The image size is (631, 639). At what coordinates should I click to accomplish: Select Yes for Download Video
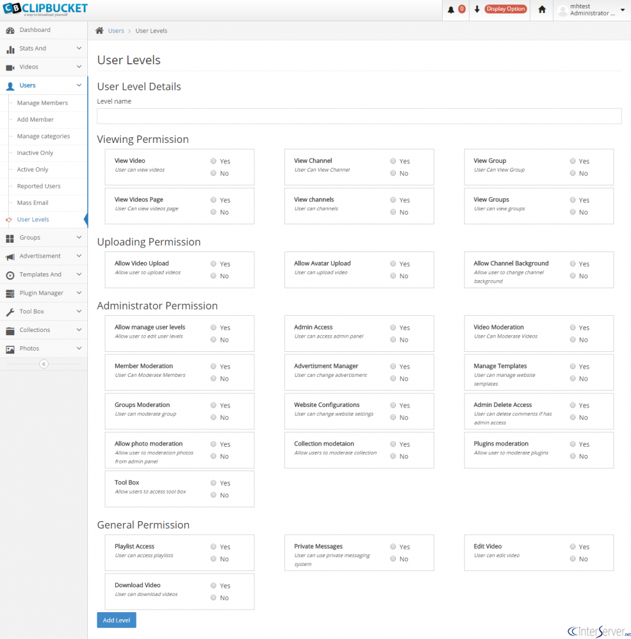pos(213,585)
